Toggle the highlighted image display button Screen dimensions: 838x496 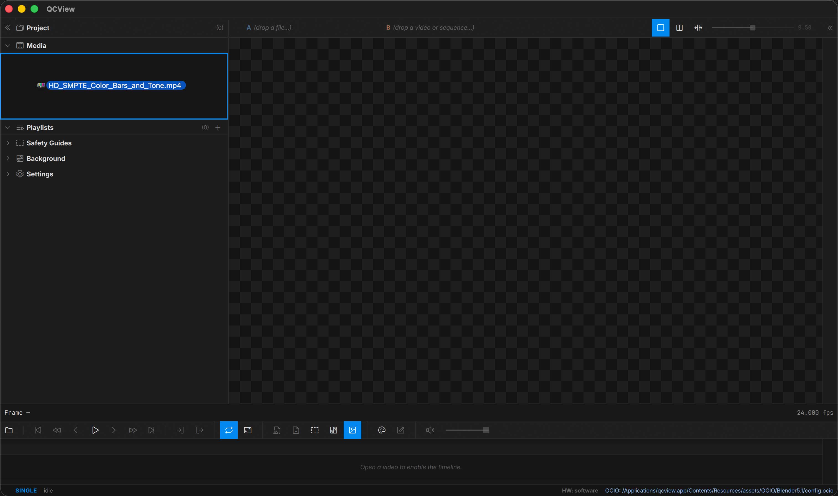(352, 430)
